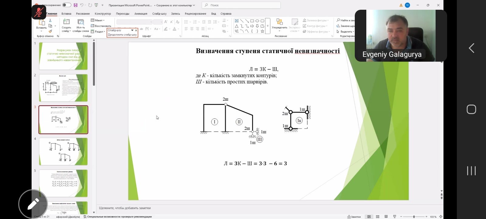This screenshot has width=486, height=219.
Task: Click accessibility recommendations status text
Action: point(117,217)
